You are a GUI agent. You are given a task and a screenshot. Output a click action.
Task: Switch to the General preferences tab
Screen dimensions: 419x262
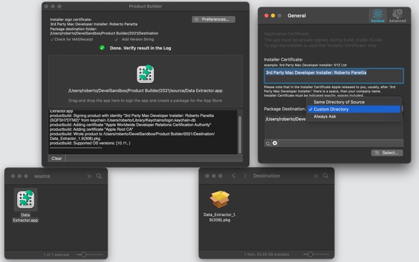point(377,16)
